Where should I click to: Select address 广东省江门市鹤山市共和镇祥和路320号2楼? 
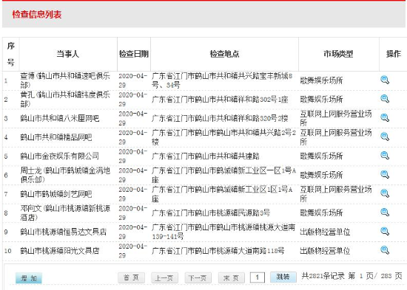[220, 118]
